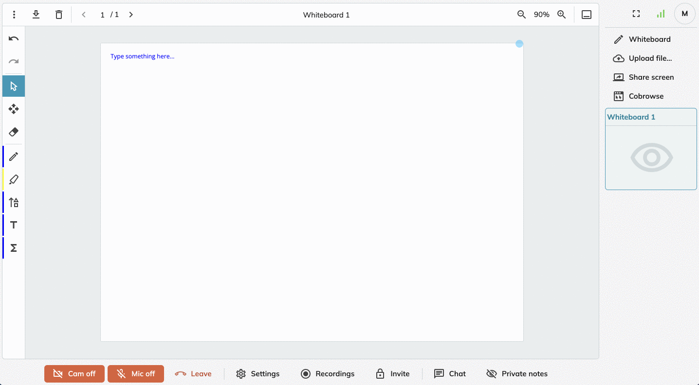The width and height of the screenshot is (699, 385).
Task: Select the sigma formula tool
Action: (14, 248)
